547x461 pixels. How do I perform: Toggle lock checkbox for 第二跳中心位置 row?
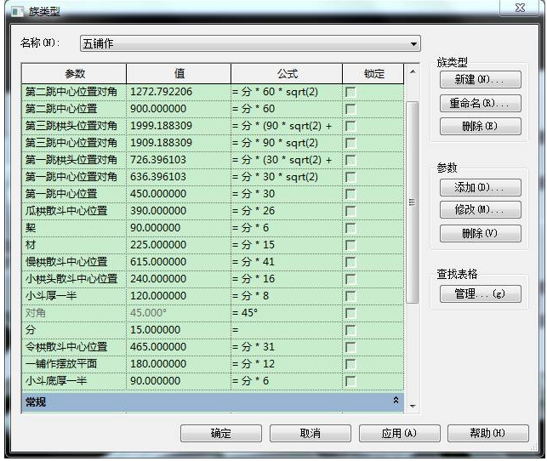point(350,109)
